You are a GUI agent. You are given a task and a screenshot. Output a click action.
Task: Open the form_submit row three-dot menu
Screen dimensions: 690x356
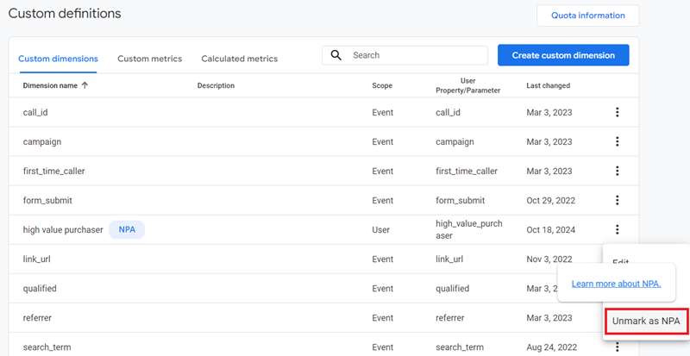618,200
